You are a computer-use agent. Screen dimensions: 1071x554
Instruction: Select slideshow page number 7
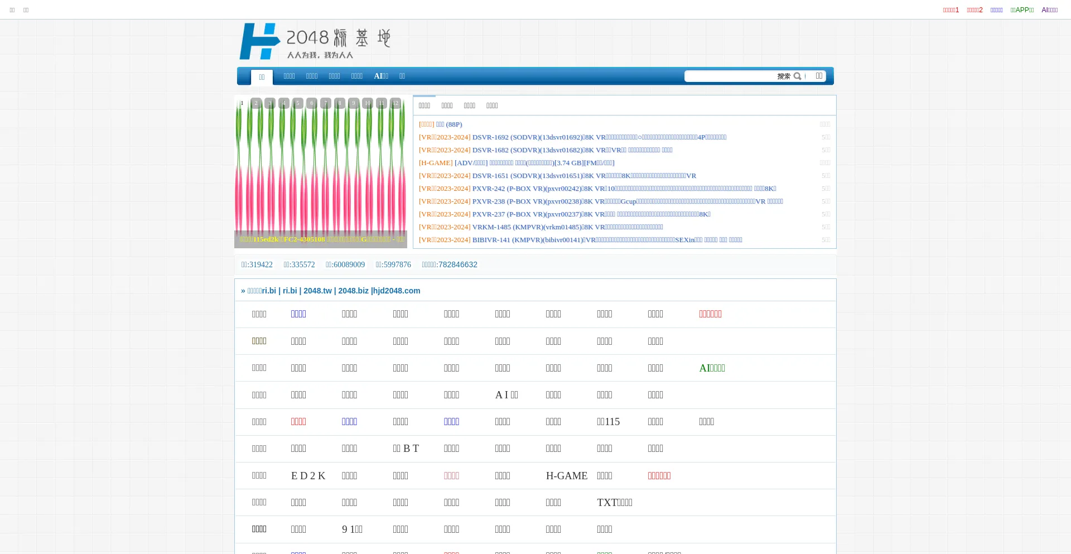[326, 103]
